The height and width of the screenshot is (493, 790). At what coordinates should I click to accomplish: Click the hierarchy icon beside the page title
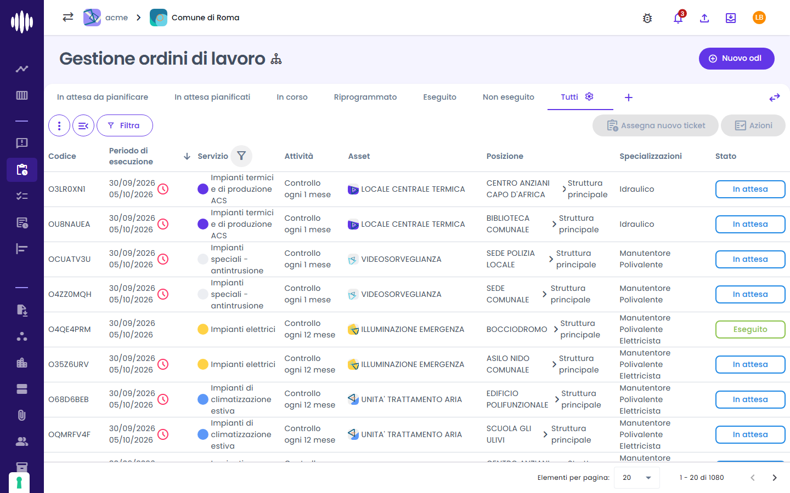(x=276, y=59)
